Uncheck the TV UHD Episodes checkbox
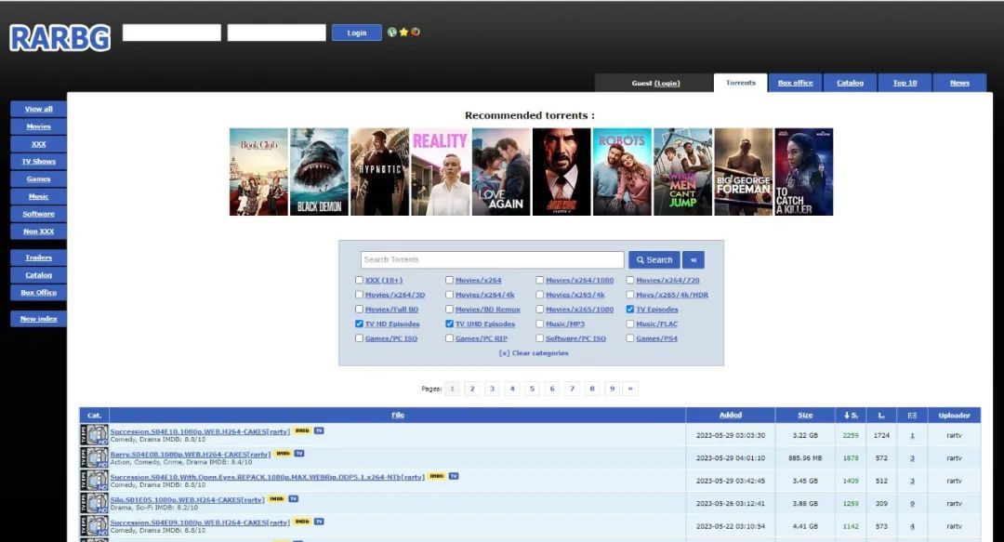1004x542 pixels. coord(450,324)
